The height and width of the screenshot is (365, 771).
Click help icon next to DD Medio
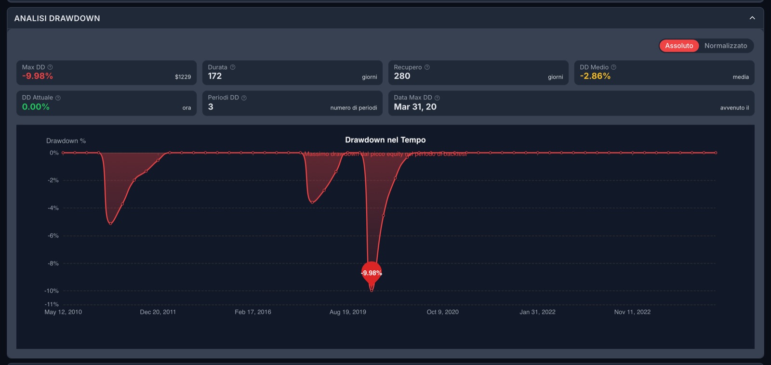[x=613, y=67]
